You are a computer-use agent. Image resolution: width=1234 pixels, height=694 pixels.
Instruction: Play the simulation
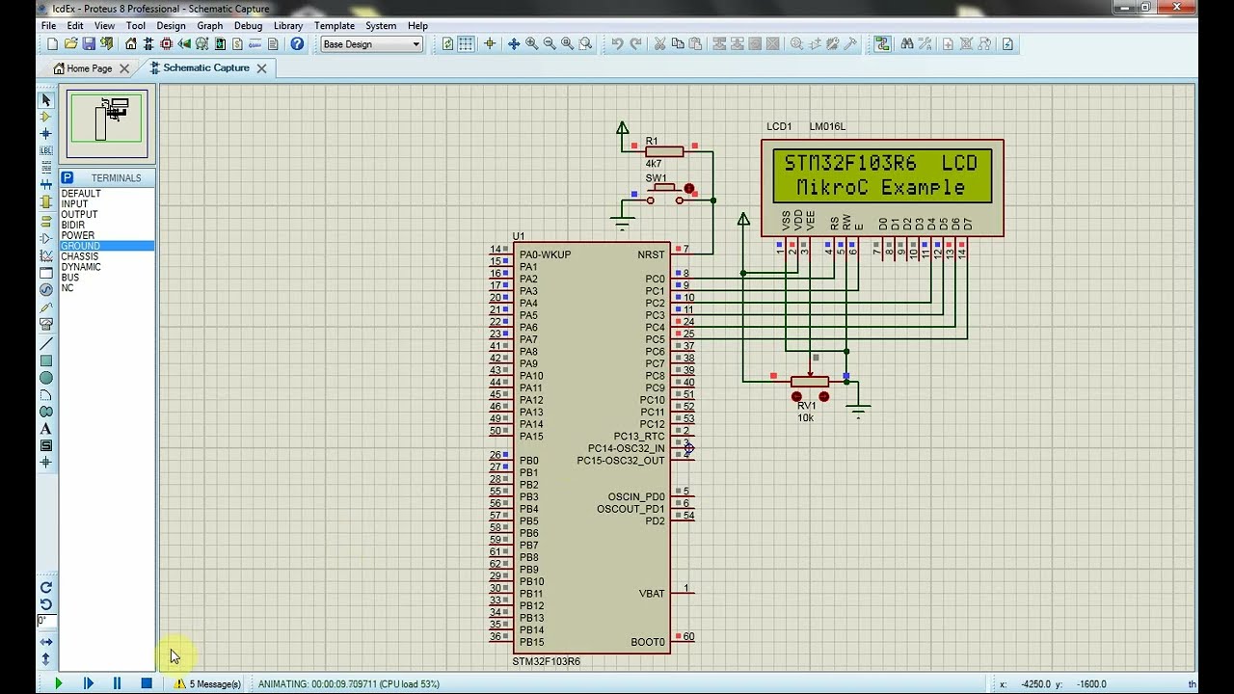coord(59,683)
